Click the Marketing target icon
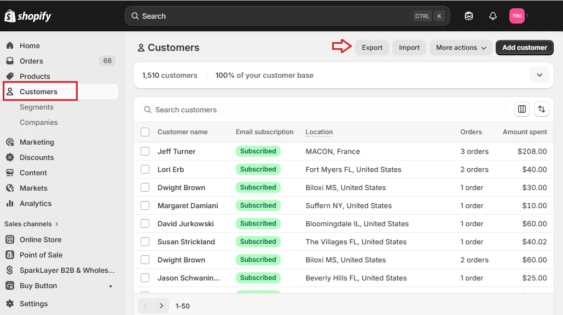 coord(10,142)
